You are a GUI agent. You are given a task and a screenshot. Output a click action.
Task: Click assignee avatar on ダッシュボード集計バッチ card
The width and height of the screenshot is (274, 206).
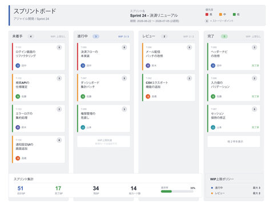[83, 96]
